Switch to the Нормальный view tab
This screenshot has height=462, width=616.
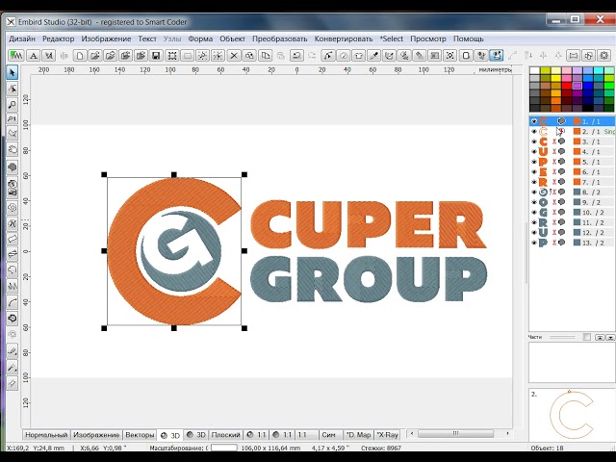point(46,435)
